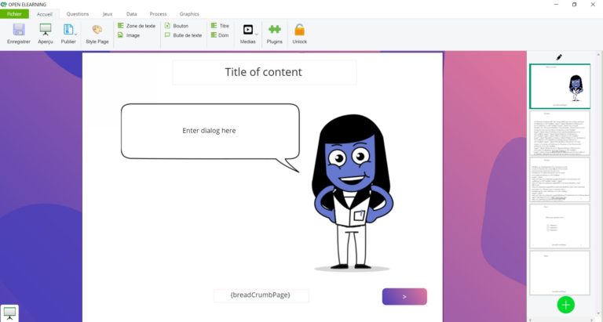This screenshot has height=322, width=603.
Task: Click the green add page button
Action: click(565, 305)
